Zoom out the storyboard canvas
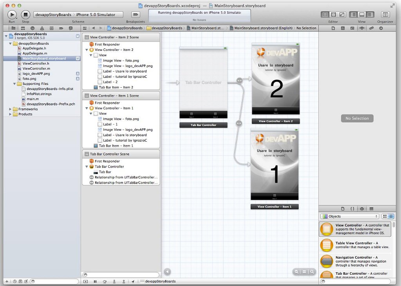The height and width of the screenshot is (286, 401). [297, 272]
